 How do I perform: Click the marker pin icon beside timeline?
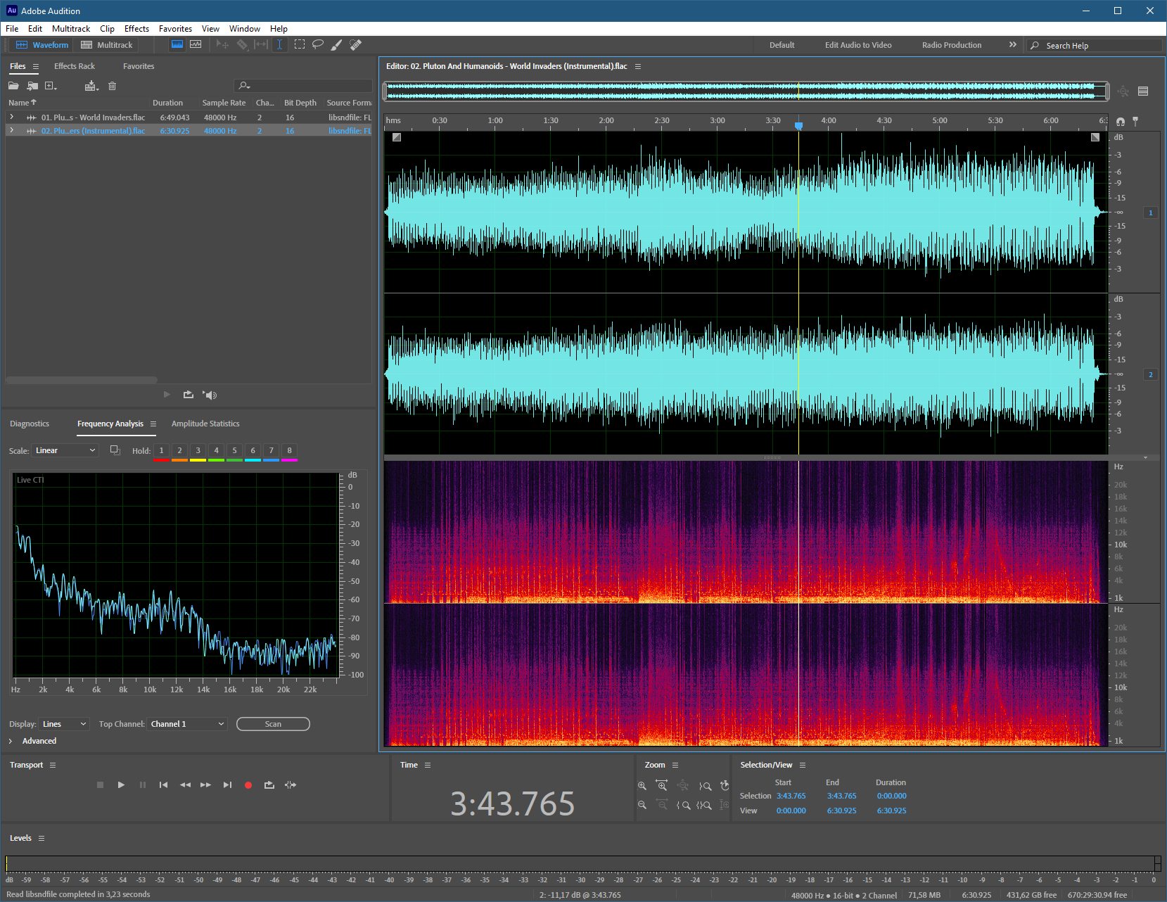point(1135,121)
